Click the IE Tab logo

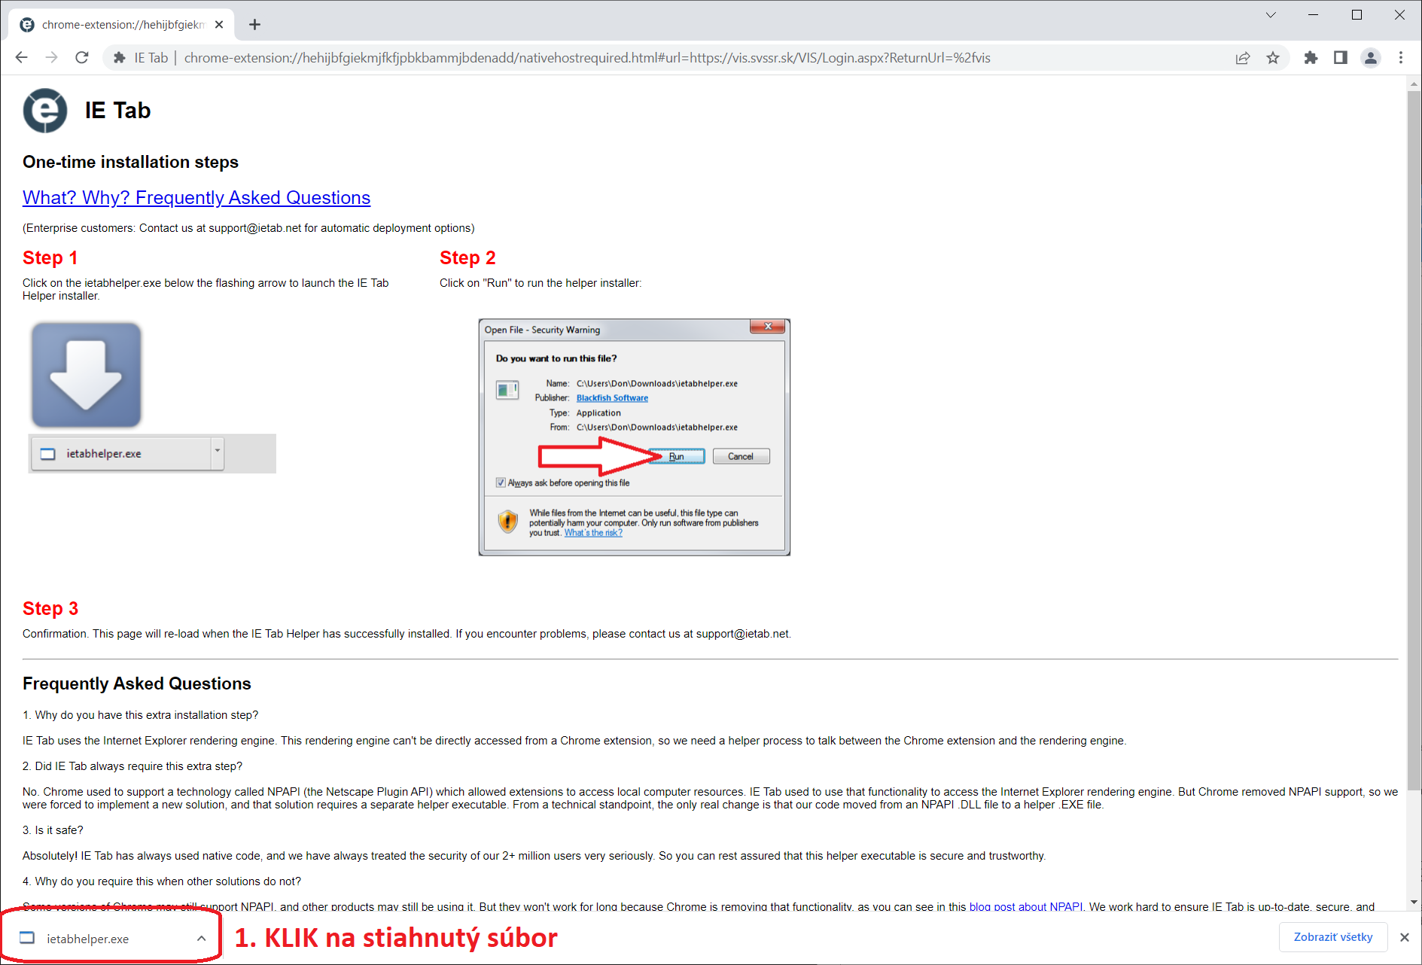click(x=45, y=111)
